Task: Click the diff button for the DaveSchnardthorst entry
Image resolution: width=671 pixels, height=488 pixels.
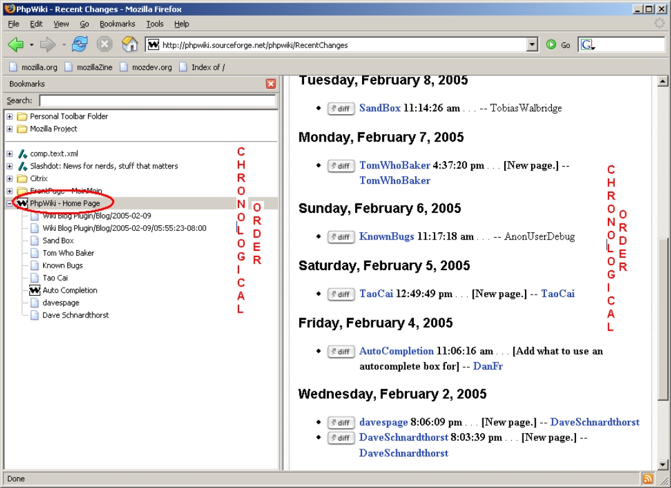Action: tap(341, 438)
